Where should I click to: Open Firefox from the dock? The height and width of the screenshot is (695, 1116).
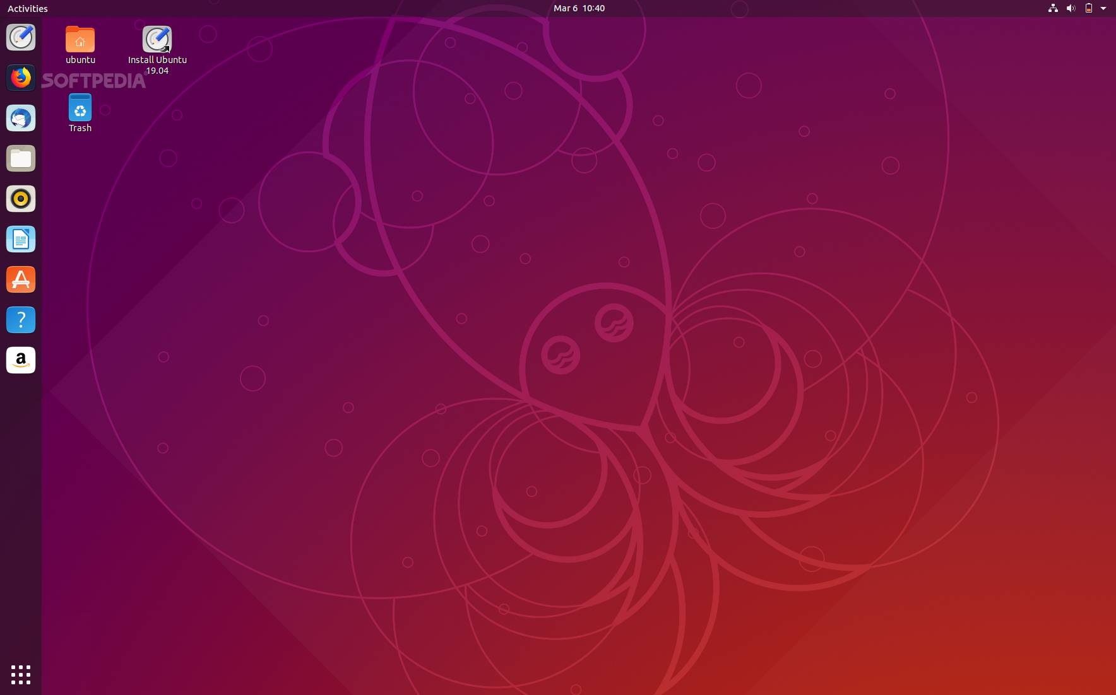(21, 78)
